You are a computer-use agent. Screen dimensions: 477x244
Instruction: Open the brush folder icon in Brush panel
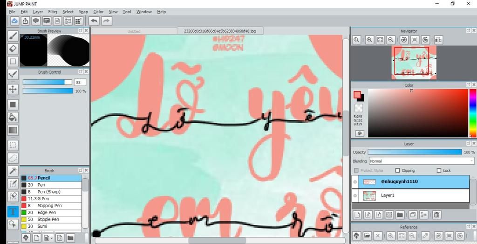click(70, 237)
